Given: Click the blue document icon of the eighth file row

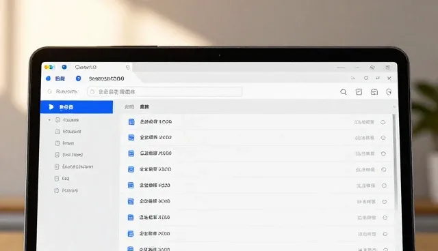Looking at the screenshot, I should [131, 233].
